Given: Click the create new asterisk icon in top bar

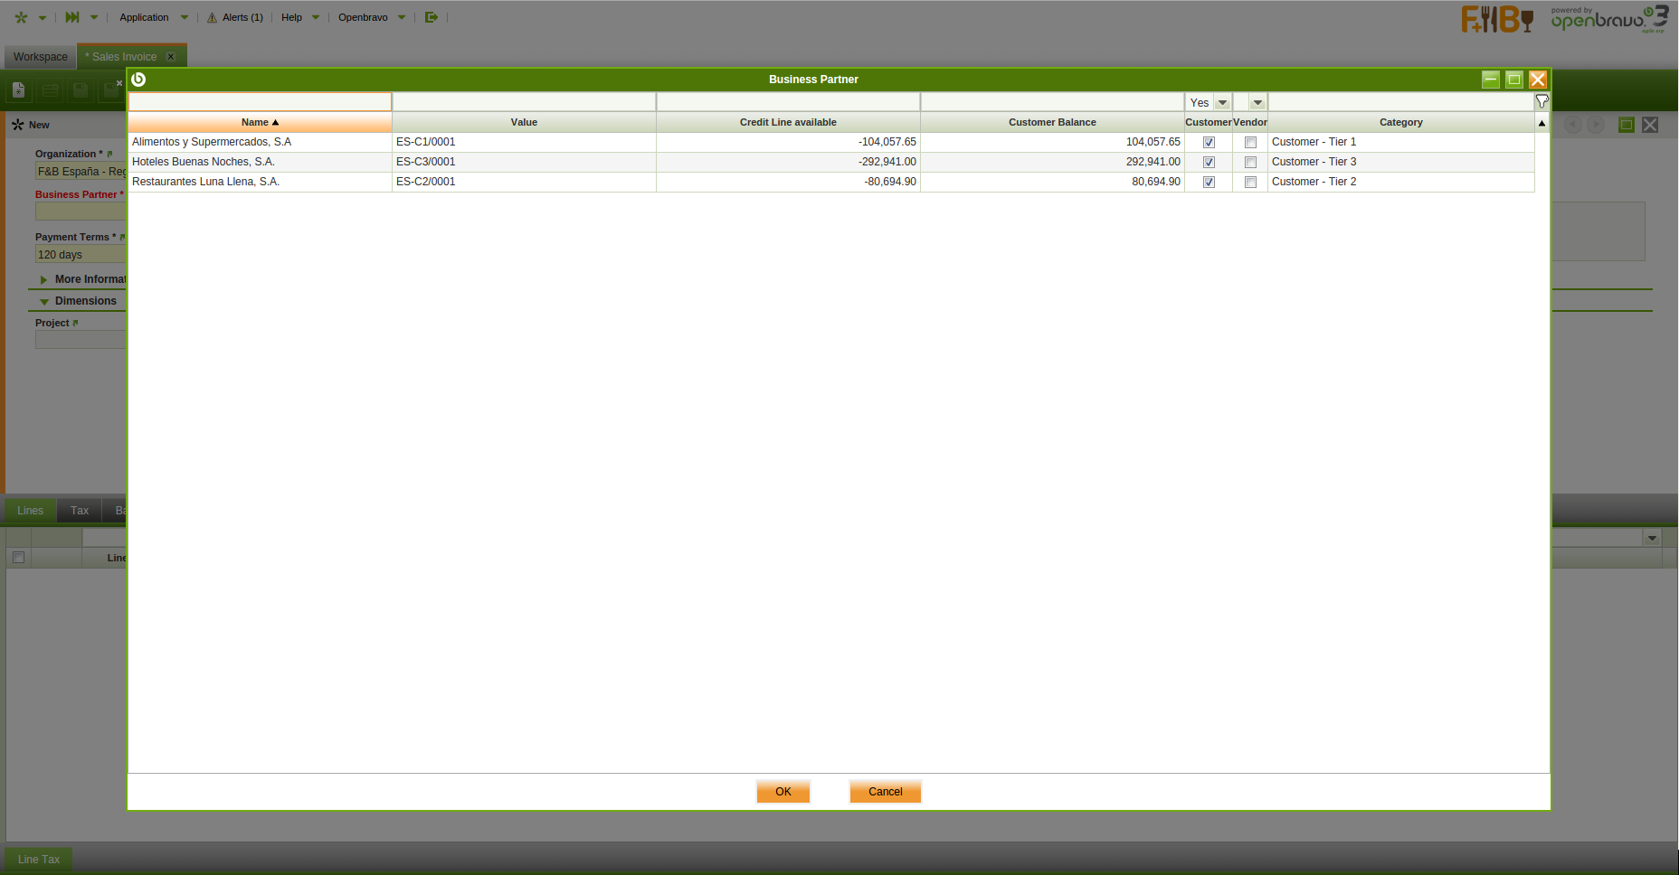Looking at the screenshot, I should click(x=21, y=17).
